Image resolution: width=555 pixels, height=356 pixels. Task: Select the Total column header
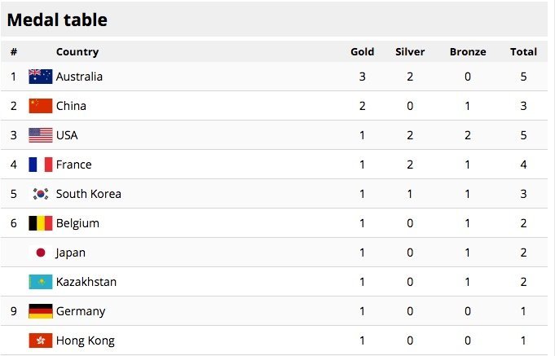tap(523, 51)
